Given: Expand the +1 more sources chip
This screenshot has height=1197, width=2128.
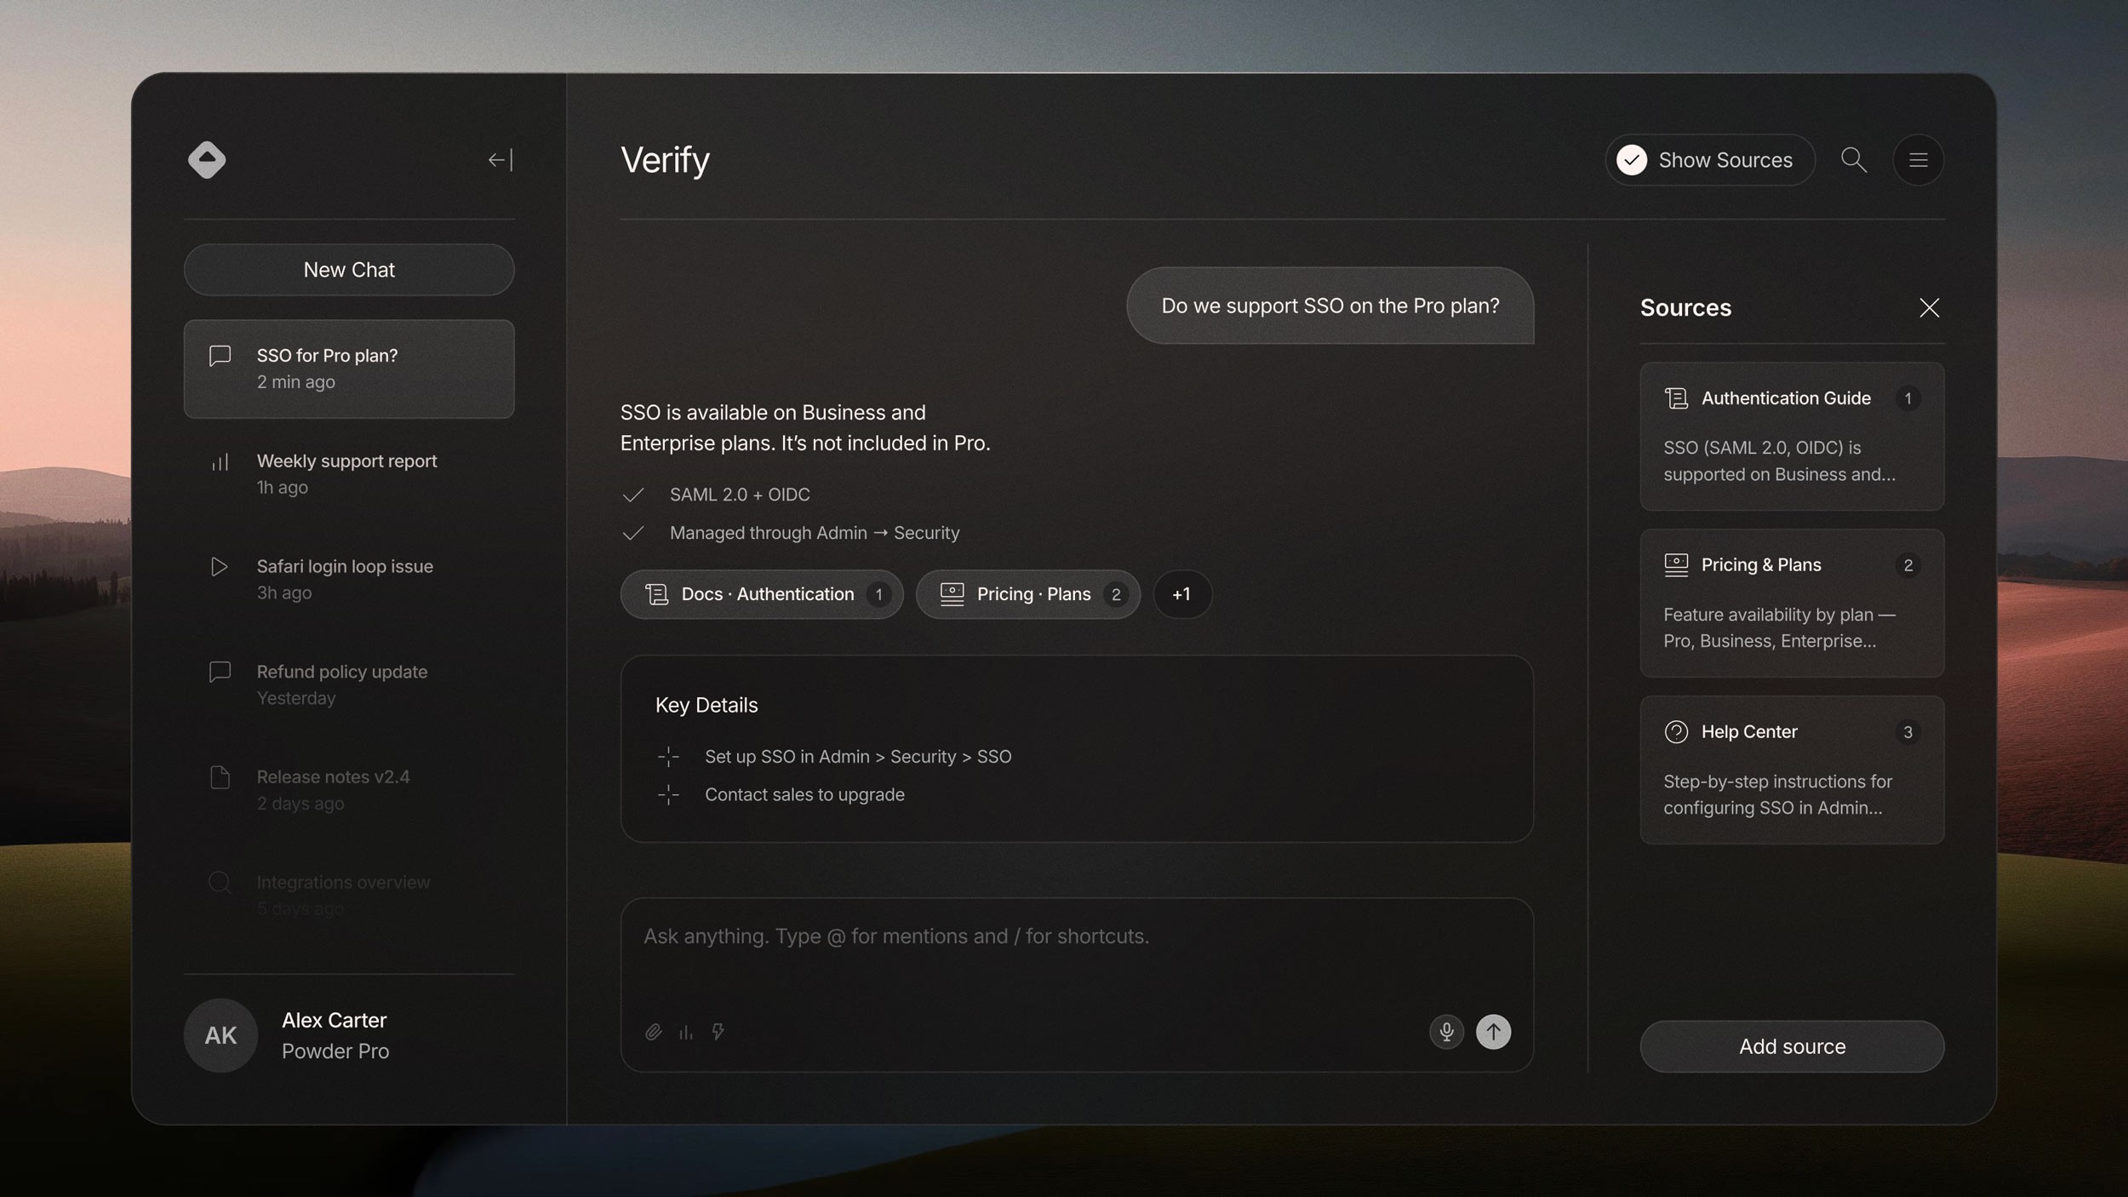Looking at the screenshot, I should (1181, 594).
